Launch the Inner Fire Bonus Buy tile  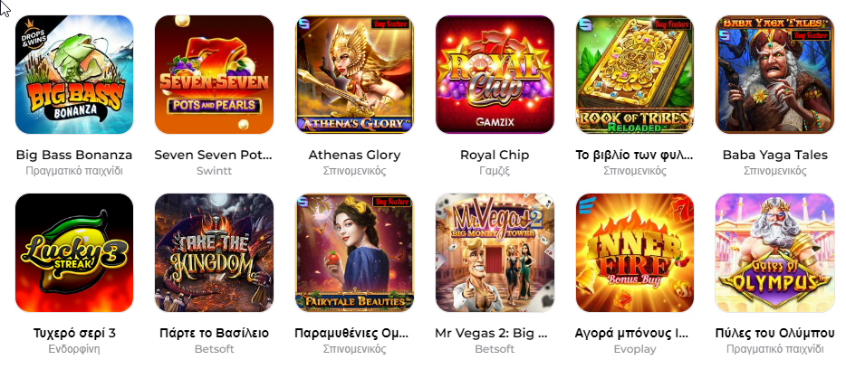(635, 252)
